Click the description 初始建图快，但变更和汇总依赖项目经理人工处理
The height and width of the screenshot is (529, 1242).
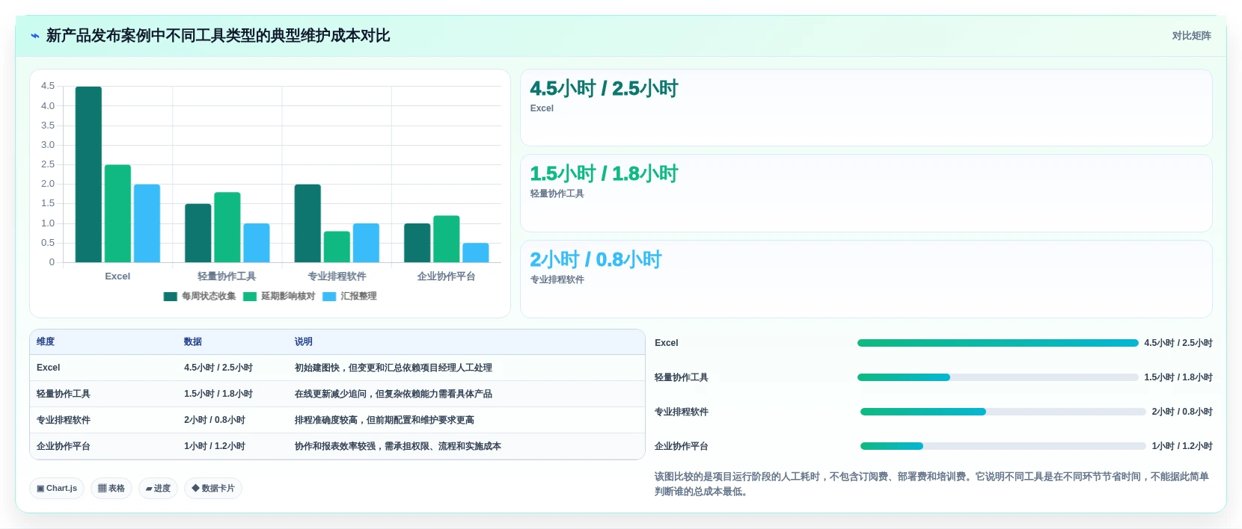(x=394, y=368)
